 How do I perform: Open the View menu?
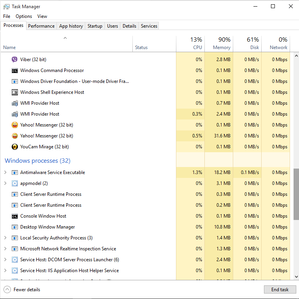[42, 16]
